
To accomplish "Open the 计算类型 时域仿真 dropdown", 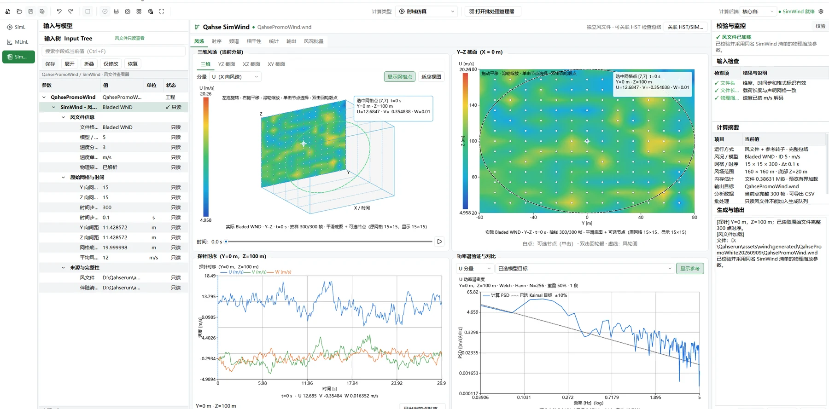I will click(x=426, y=12).
